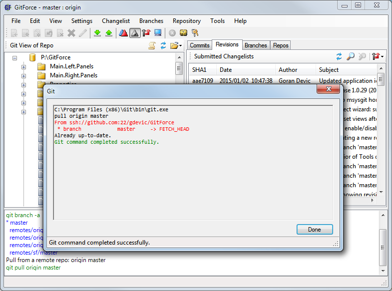The width and height of the screenshot is (392, 291).
Task: Click the grayed clear-search magnifier icon
Action: (362, 56)
